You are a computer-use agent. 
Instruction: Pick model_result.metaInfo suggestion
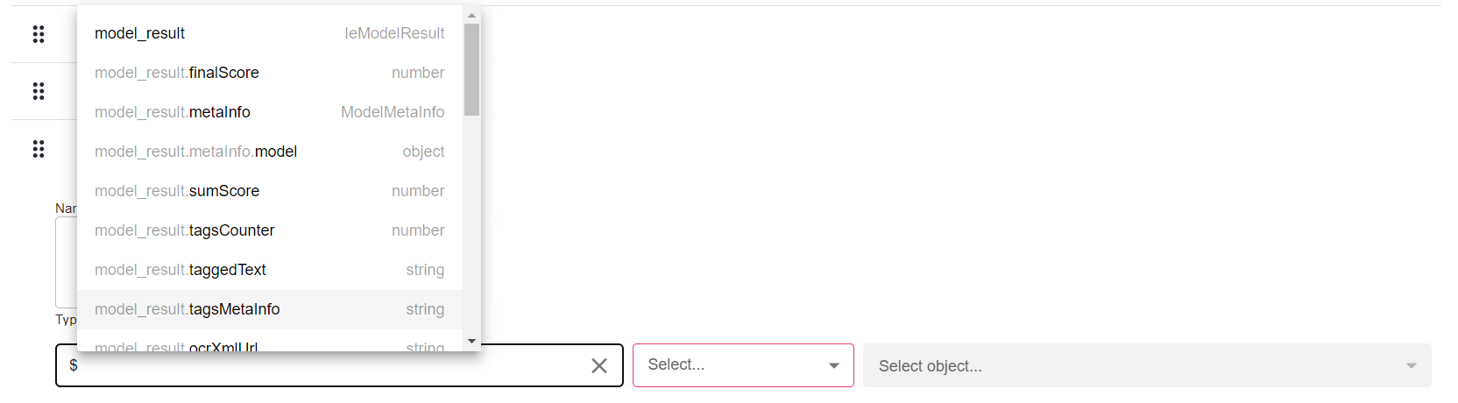pyautogui.click(x=270, y=112)
